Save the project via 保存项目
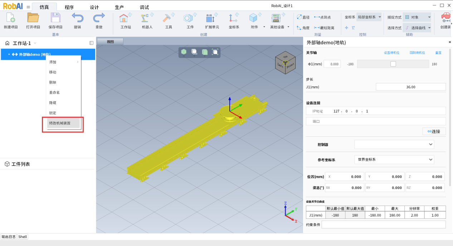Viewport: 453px width, 246px height. click(x=55, y=18)
